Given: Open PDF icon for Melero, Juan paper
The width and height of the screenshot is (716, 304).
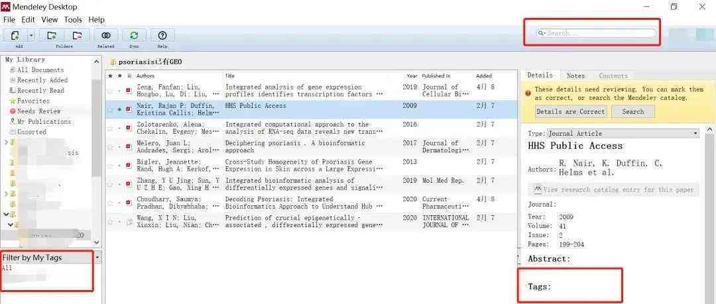Looking at the screenshot, I should coord(129,147).
